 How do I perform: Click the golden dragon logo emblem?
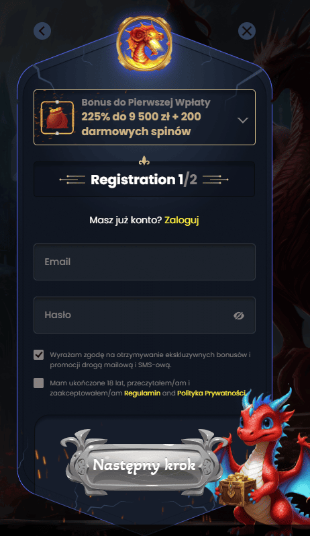coord(144,44)
